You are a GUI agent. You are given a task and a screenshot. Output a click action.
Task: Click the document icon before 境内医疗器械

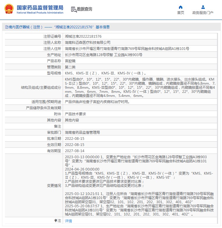pyautogui.click(x=6, y=27)
